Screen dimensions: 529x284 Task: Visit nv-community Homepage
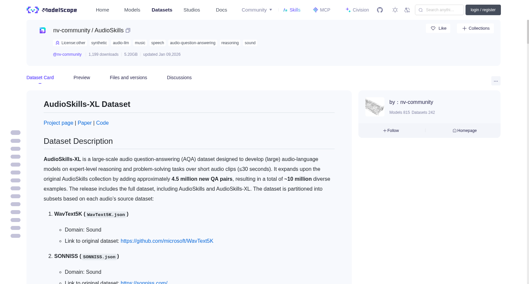[x=465, y=131]
